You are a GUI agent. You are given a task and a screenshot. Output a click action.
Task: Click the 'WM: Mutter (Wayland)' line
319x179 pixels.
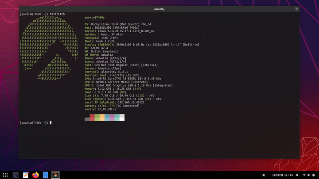tap(101, 51)
